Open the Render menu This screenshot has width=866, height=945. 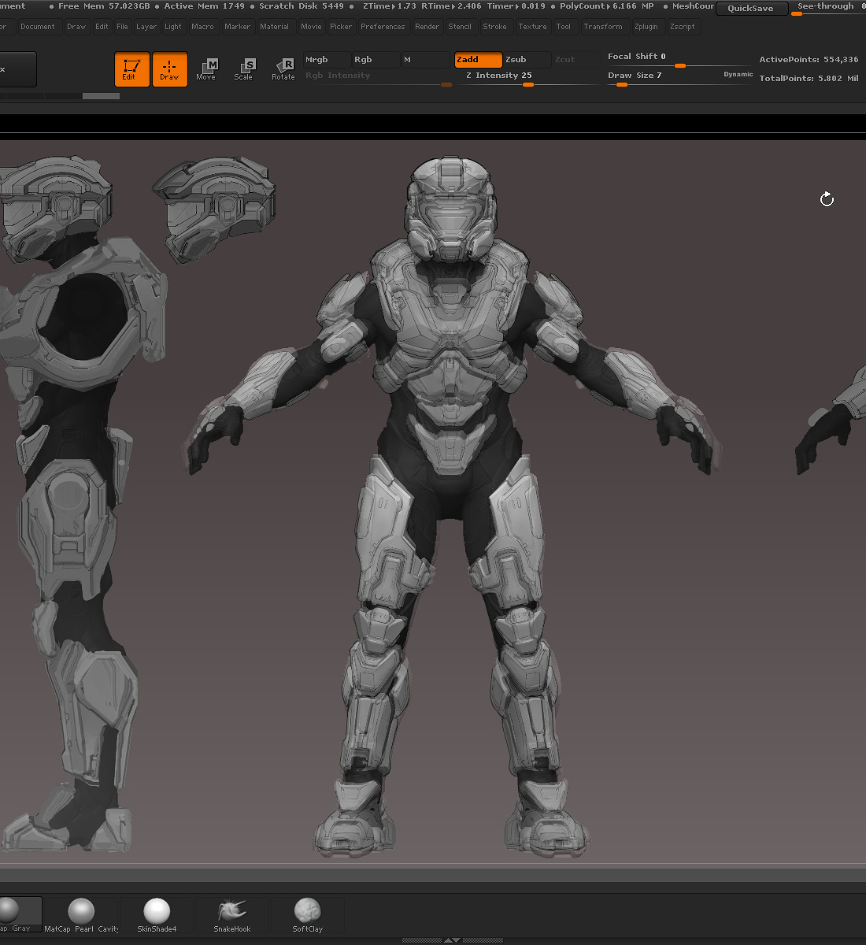pos(427,27)
